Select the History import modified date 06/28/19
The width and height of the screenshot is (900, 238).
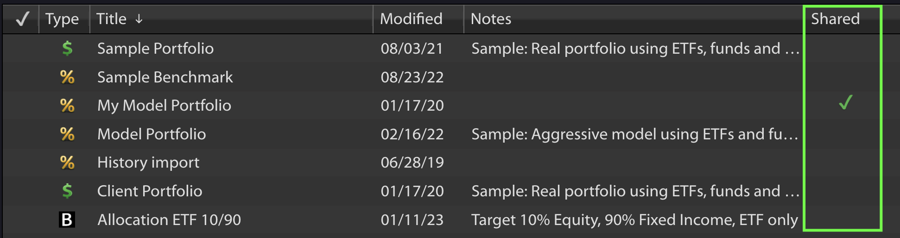pyautogui.click(x=412, y=163)
